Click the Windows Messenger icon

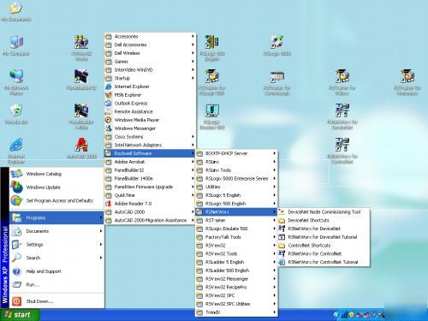pyautogui.click(x=108, y=128)
